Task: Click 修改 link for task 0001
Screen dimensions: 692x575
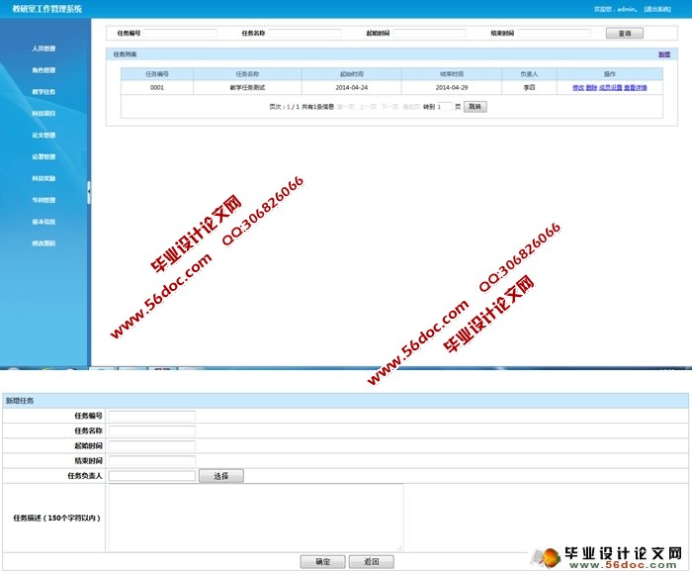Action: (578, 88)
